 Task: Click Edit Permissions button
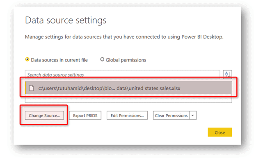127,116
